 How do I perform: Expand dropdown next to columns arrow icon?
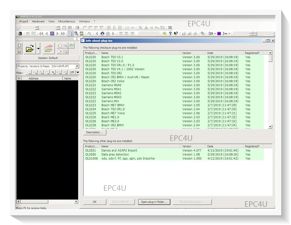pyautogui.click(x=230, y=33)
